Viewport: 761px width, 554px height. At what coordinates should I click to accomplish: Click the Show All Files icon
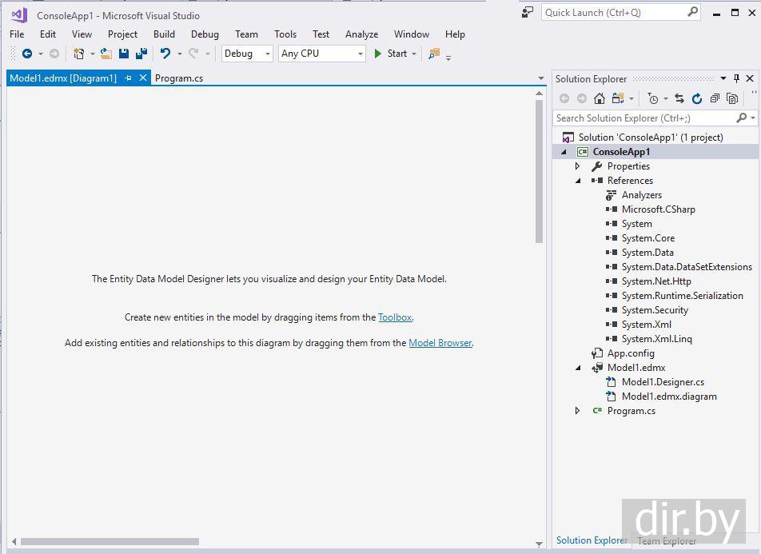pyautogui.click(x=732, y=98)
